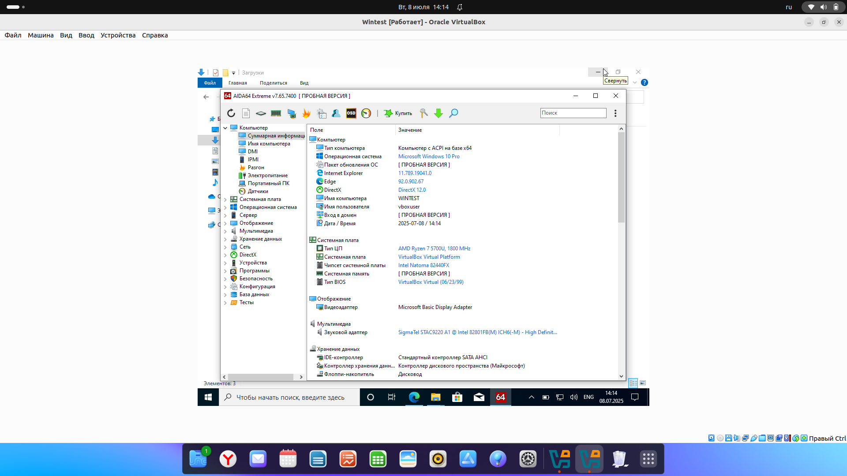Launch the flame stability test icon
This screenshot has width=847, height=476.
click(306, 113)
